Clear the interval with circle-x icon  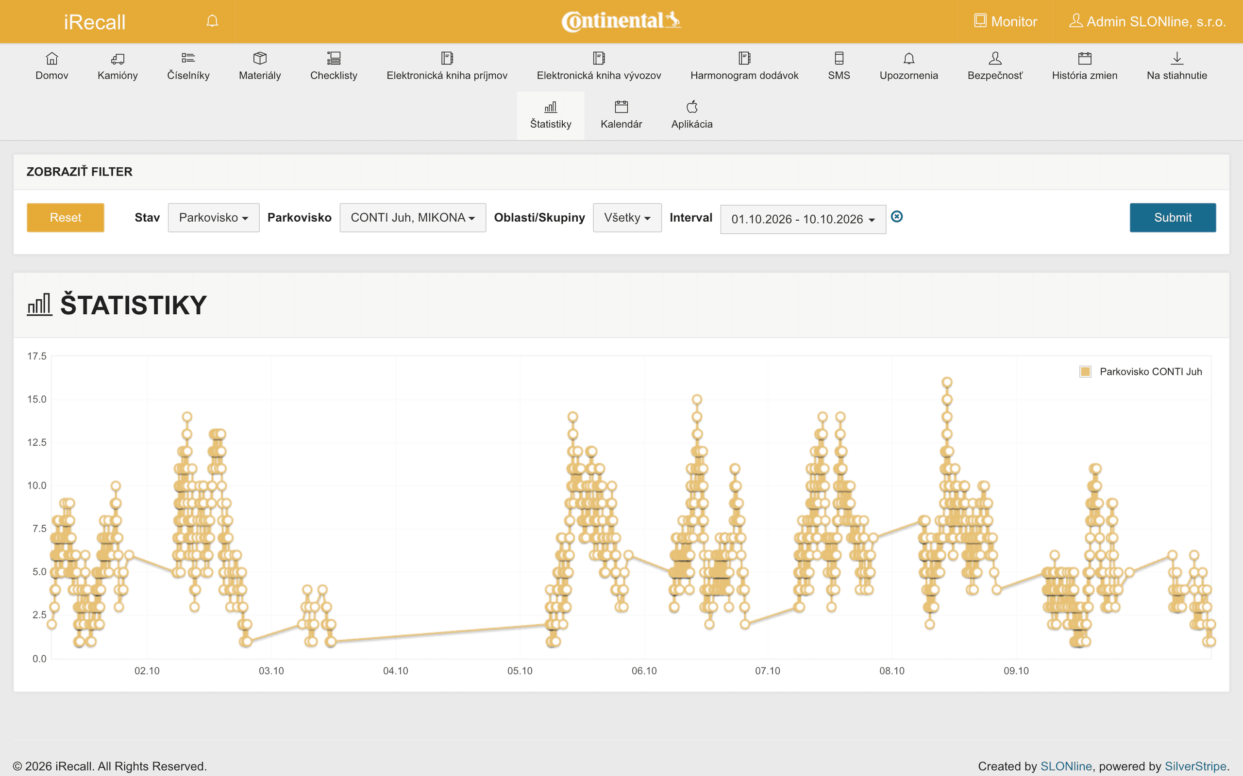click(x=896, y=217)
